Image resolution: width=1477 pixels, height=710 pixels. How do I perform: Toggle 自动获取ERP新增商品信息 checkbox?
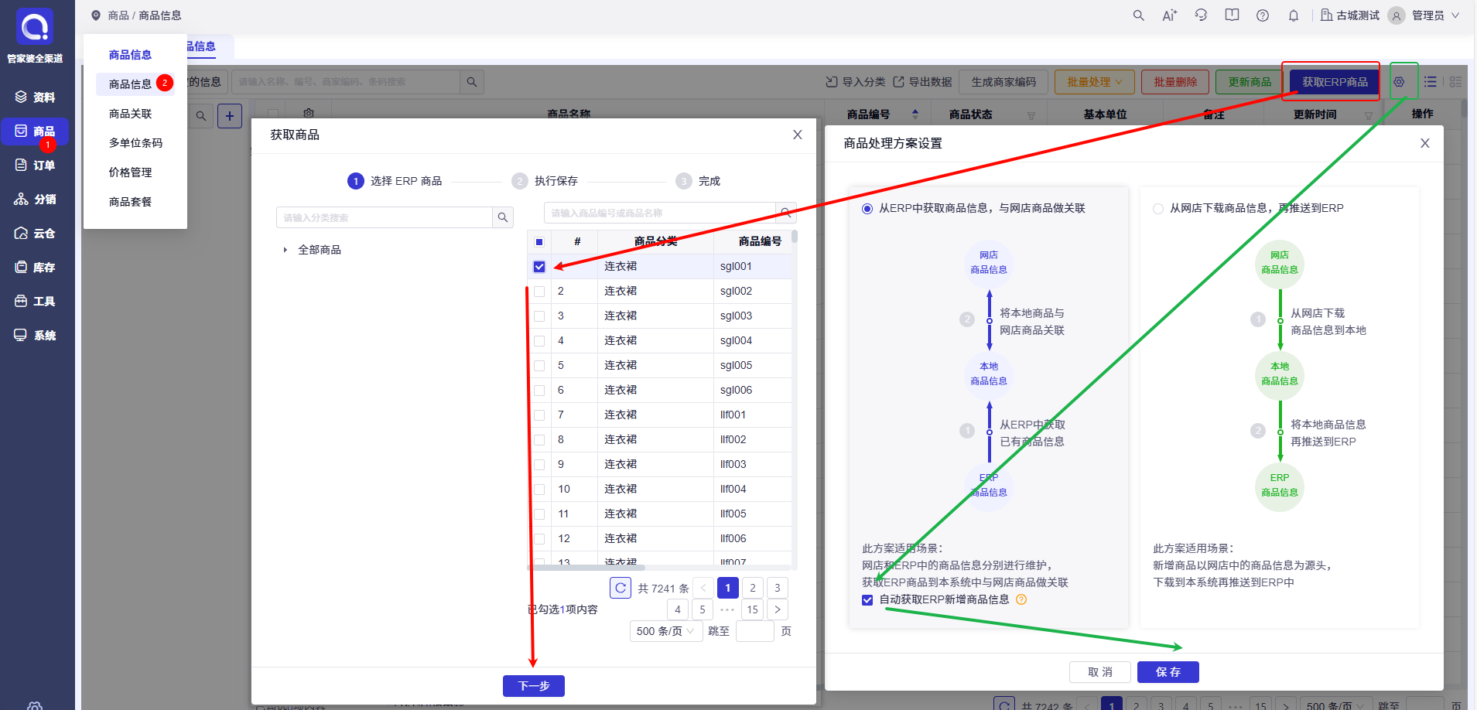pos(867,600)
